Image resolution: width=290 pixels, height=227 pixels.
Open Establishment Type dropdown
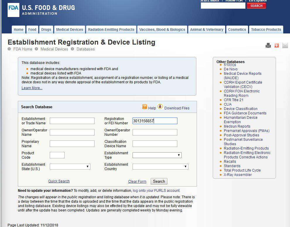pos(157,155)
